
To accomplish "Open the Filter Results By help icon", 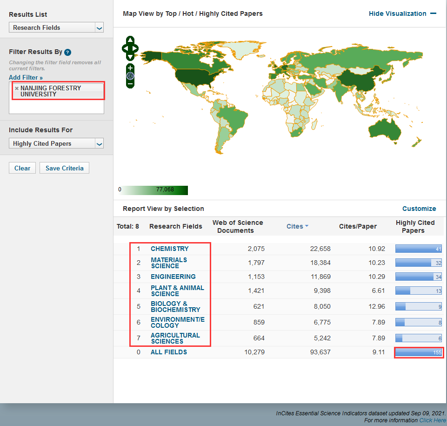I will point(67,52).
